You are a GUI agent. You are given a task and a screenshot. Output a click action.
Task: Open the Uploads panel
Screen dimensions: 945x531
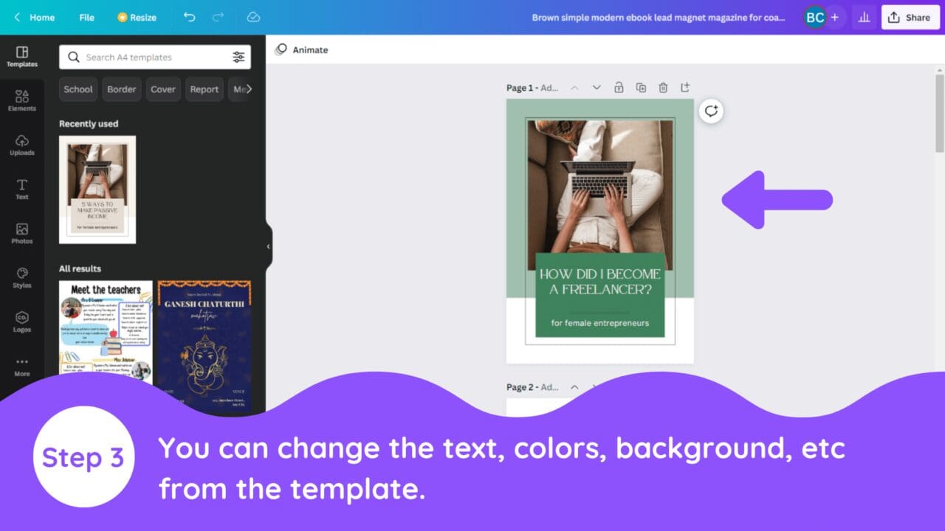click(x=21, y=145)
